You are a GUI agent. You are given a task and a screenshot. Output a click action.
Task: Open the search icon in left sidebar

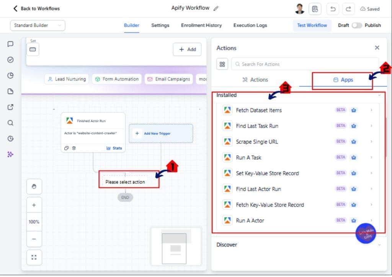(10, 123)
